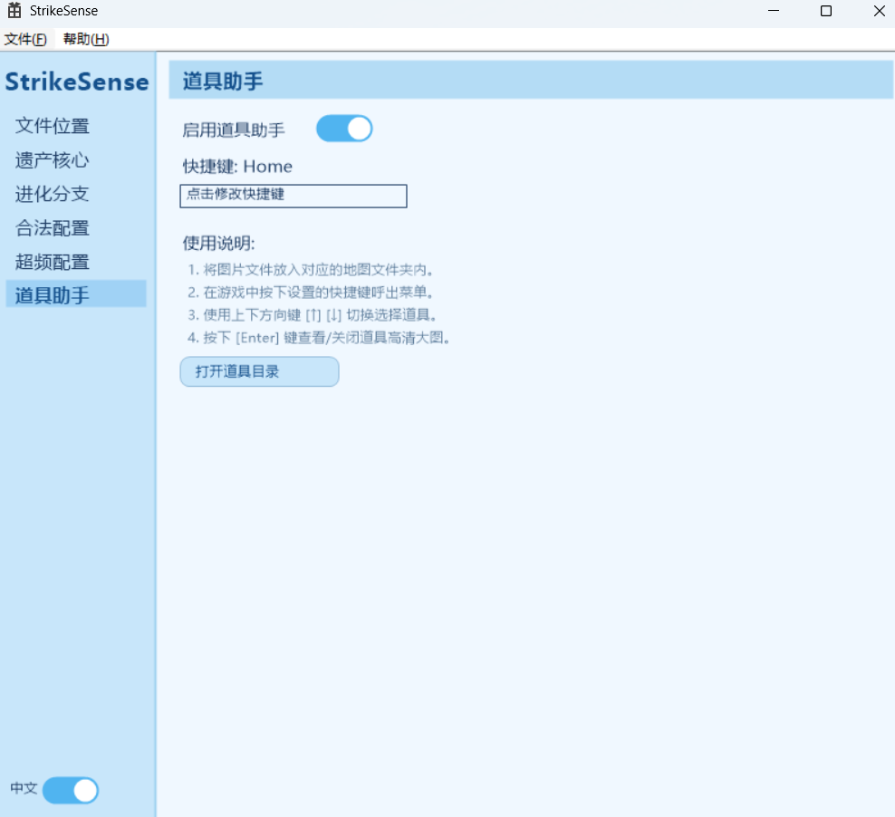This screenshot has height=817, width=895.
Task: Click instruction 3 about 切换选择道具
Action: pos(313,315)
